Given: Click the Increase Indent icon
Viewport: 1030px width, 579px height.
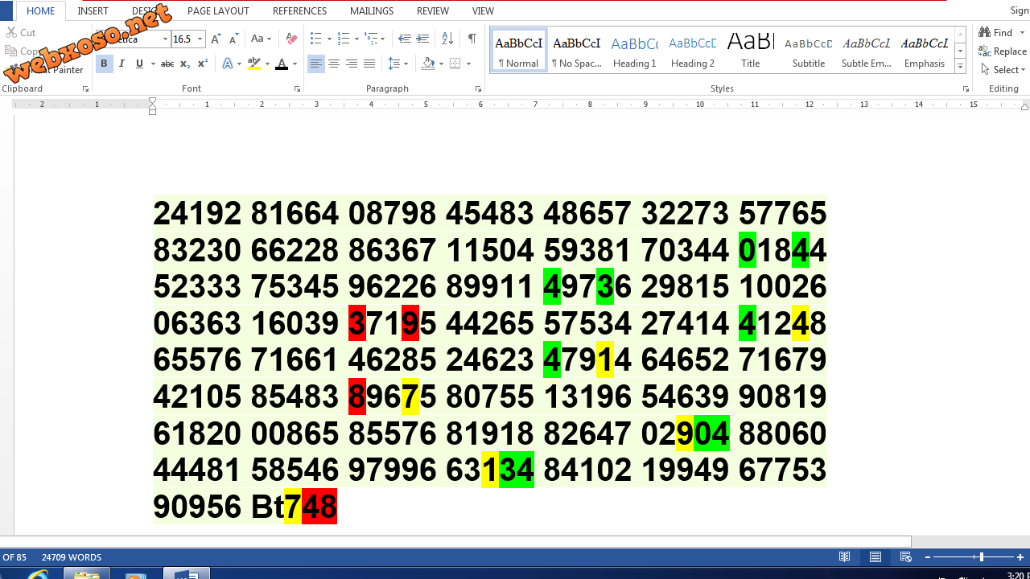Looking at the screenshot, I should coord(422,39).
